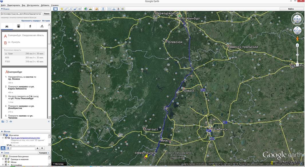Collapse the Поиск panel triangle

(x=2, y=9)
